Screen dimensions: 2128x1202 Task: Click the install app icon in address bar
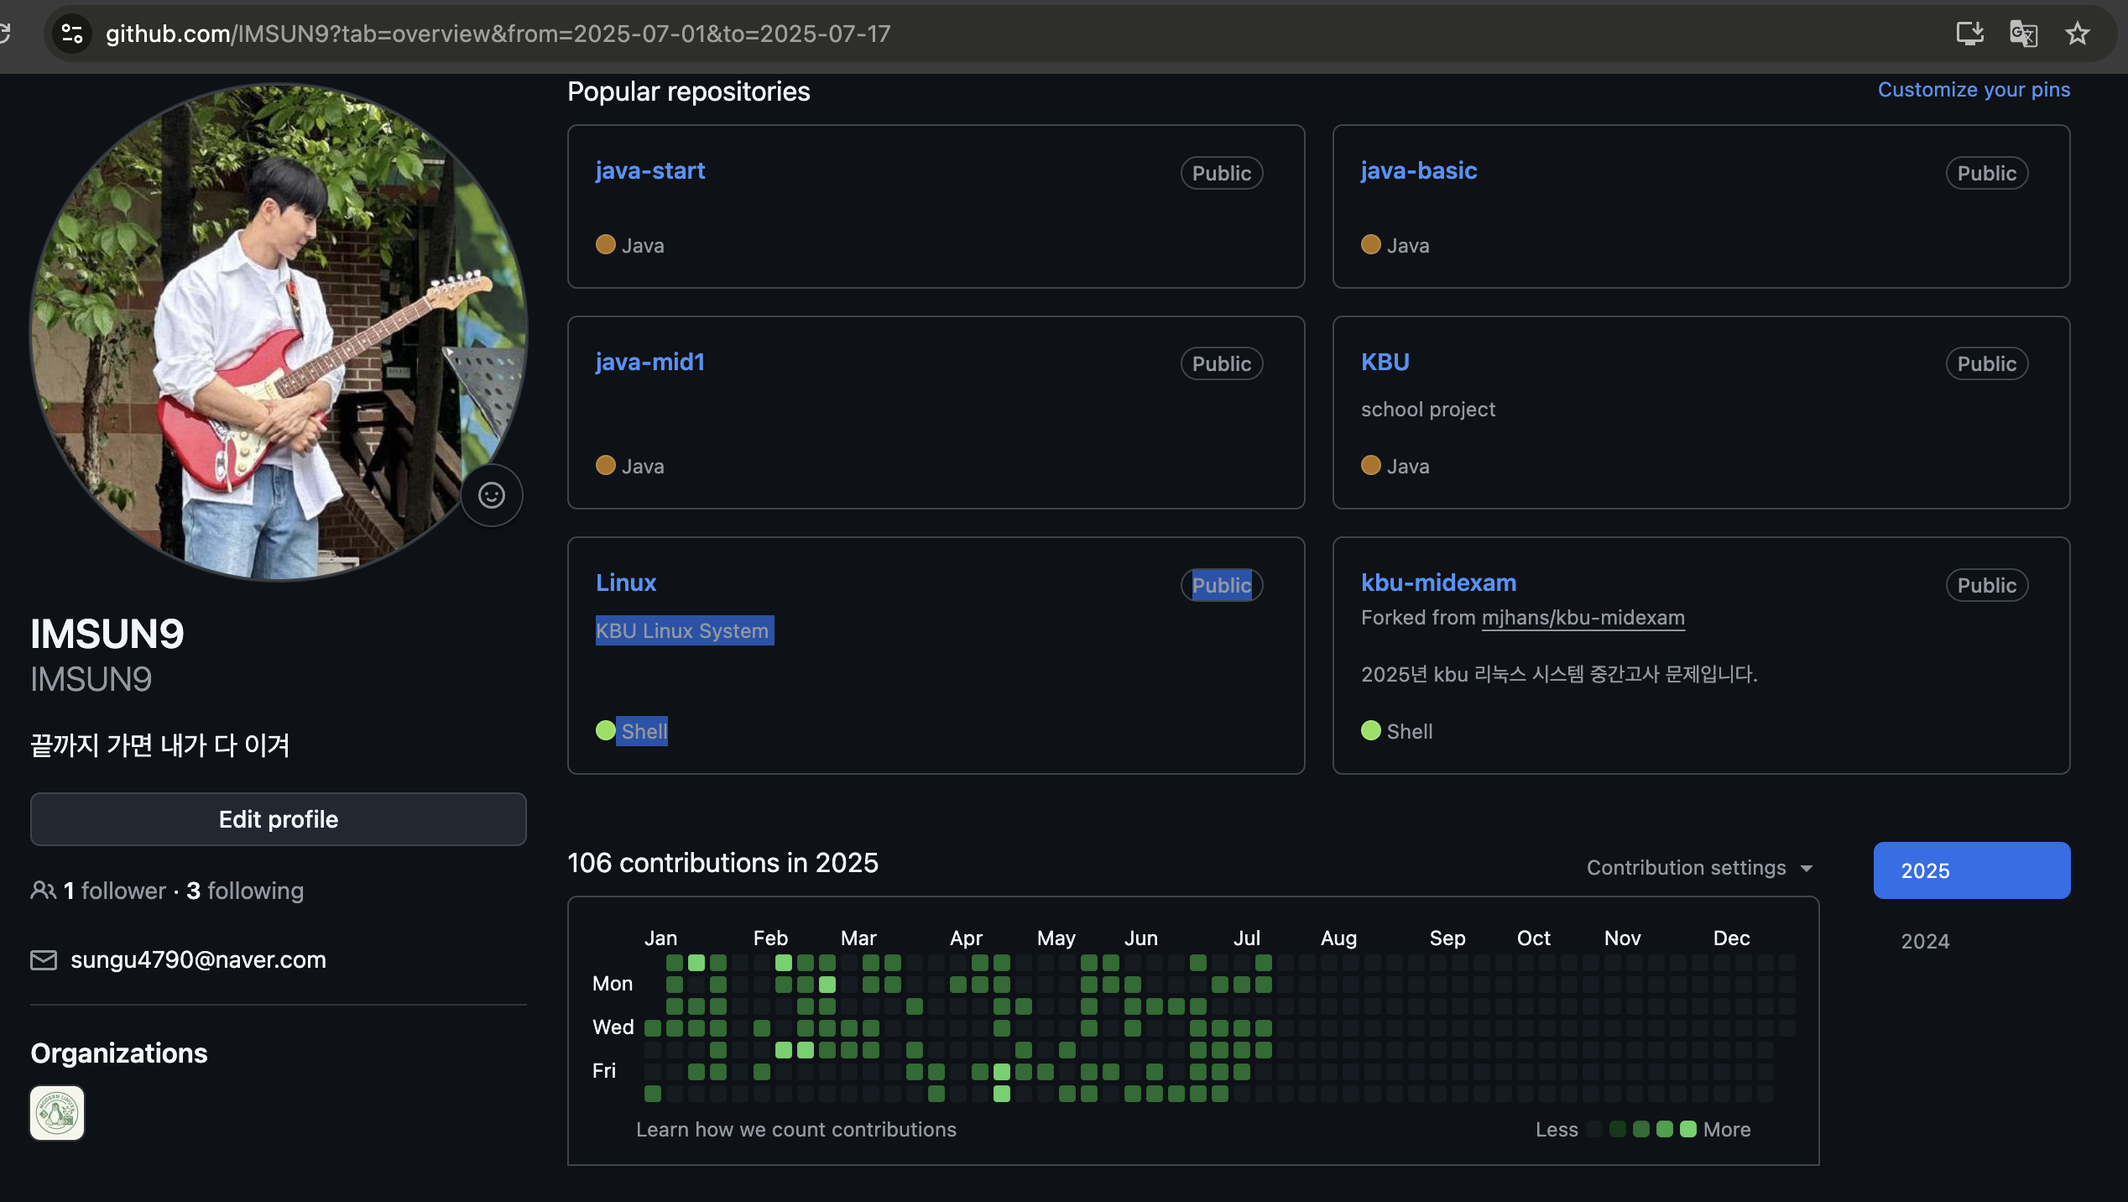[1969, 34]
